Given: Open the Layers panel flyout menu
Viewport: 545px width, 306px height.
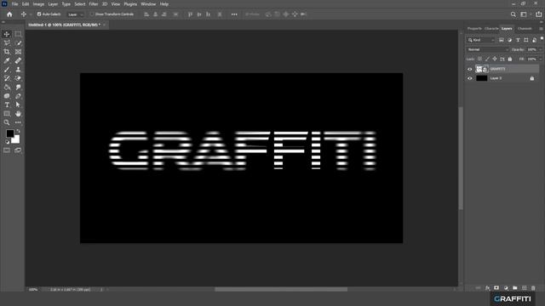Looking at the screenshot, I should click(x=542, y=28).
